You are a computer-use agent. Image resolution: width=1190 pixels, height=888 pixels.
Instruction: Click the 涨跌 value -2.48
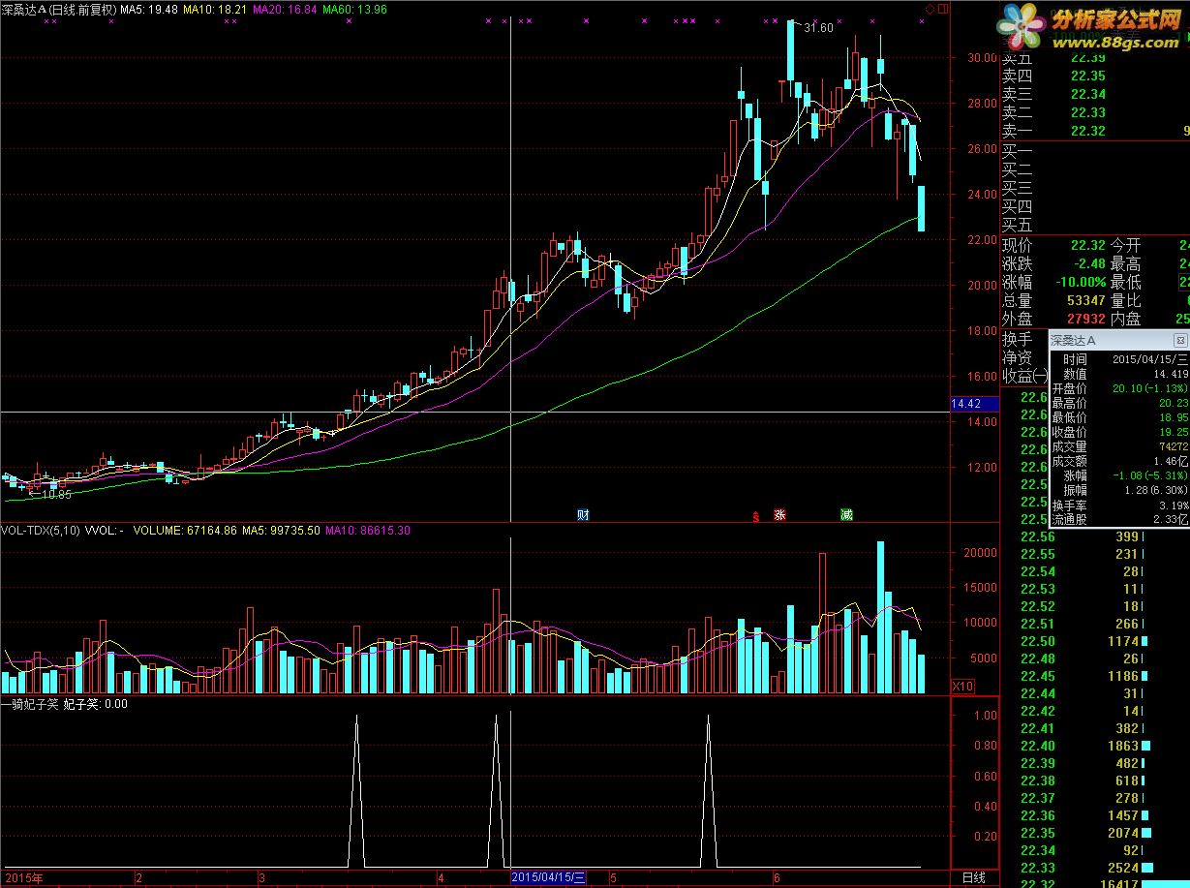1088,264
